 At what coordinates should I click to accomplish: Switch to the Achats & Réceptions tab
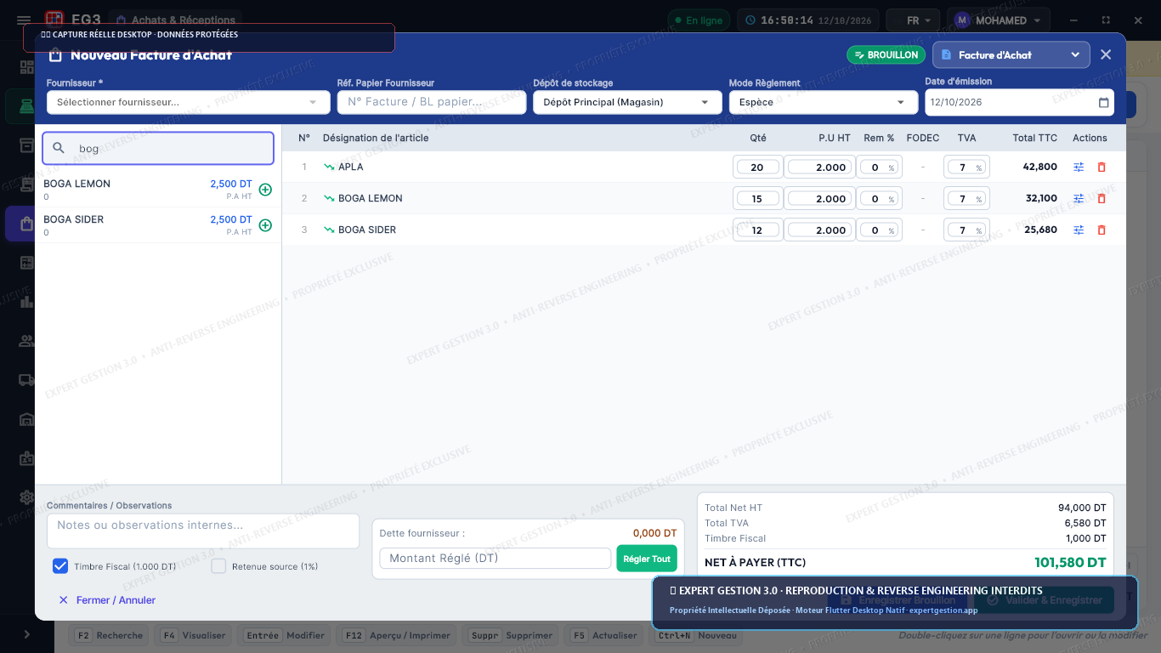pos(175,20)
